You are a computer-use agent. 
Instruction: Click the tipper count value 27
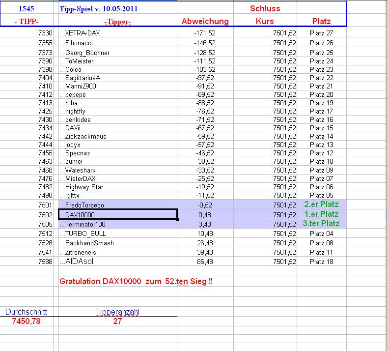pos(118,321)
